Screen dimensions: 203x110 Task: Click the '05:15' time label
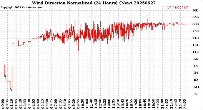[43, 104]
